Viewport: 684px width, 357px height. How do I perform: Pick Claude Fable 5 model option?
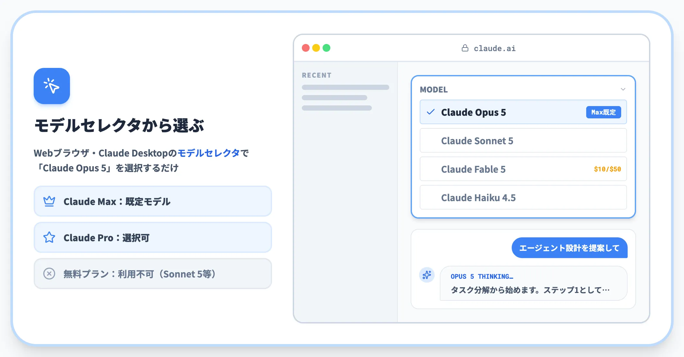[523, 169]
